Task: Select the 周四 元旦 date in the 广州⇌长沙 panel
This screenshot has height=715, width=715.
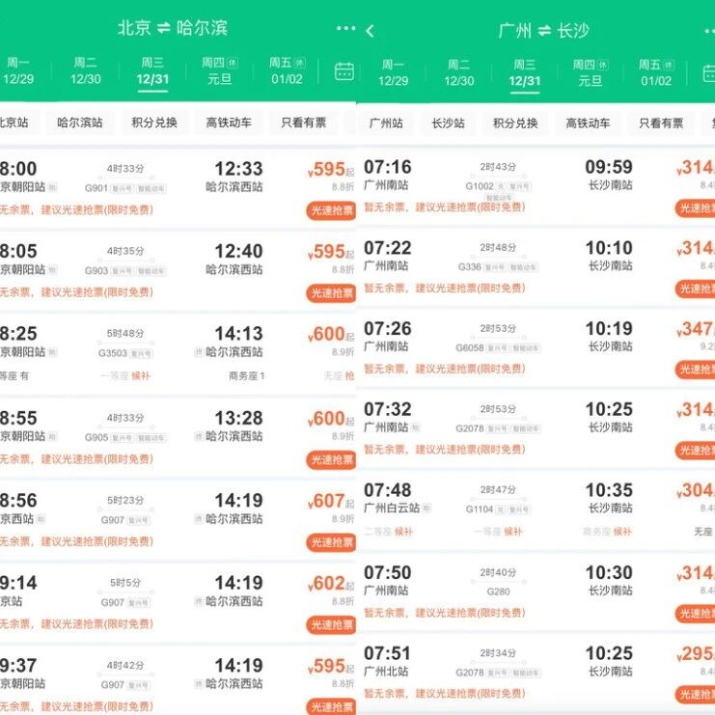Action: pos(589,72)
